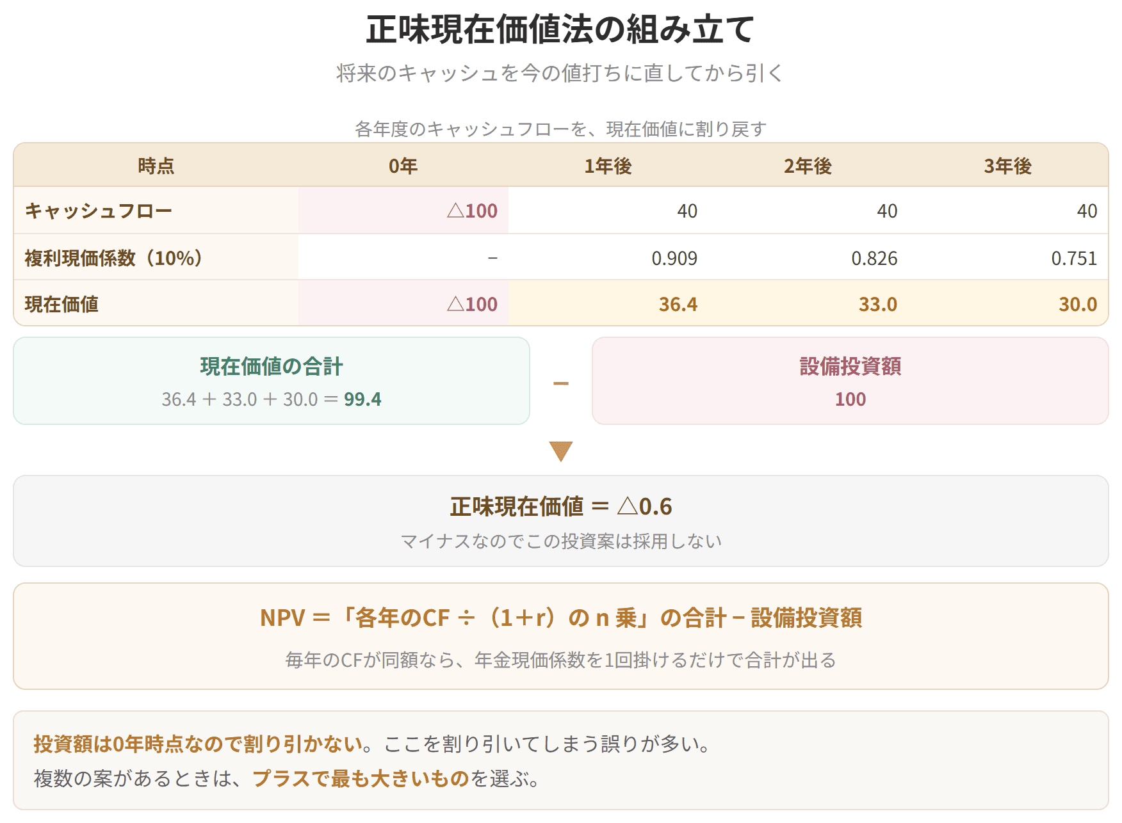Image resolution: width=1122 pixels, height=823 pixels.
Task: Click △100 in the 現在価値 row
Action: [472, 304]
